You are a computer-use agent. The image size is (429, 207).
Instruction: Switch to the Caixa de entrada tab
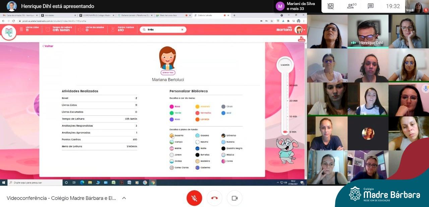[20, 15]
